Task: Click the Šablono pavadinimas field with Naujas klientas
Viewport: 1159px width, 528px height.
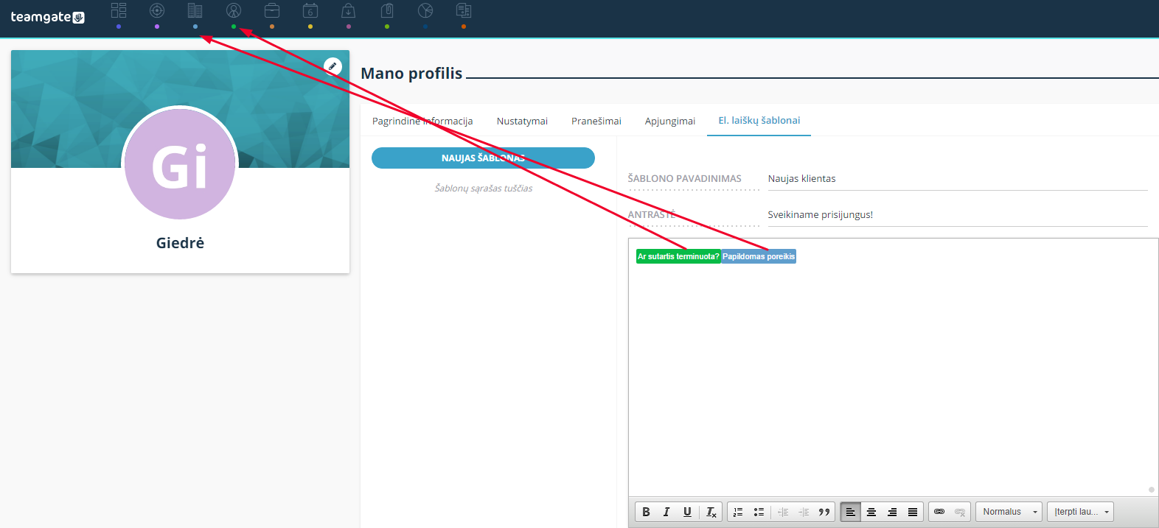Action: pos(957,179)
